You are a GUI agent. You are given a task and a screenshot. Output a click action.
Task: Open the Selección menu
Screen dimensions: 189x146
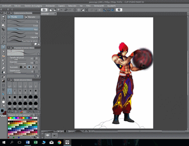point(72,6)
